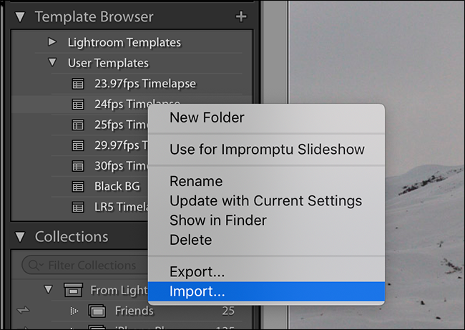Click the LR5 Timelapse template icon
This screenshot has width=465, height=330.
(x=79, y=208)
